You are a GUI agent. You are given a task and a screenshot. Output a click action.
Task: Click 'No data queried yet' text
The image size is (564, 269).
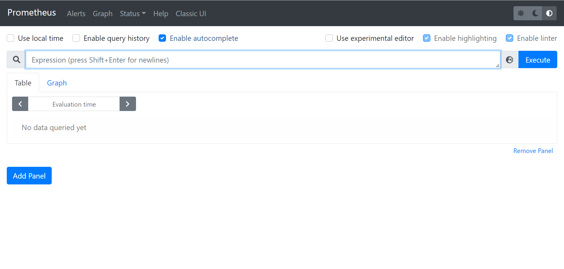pyautogui.click(x=54, y=127)
